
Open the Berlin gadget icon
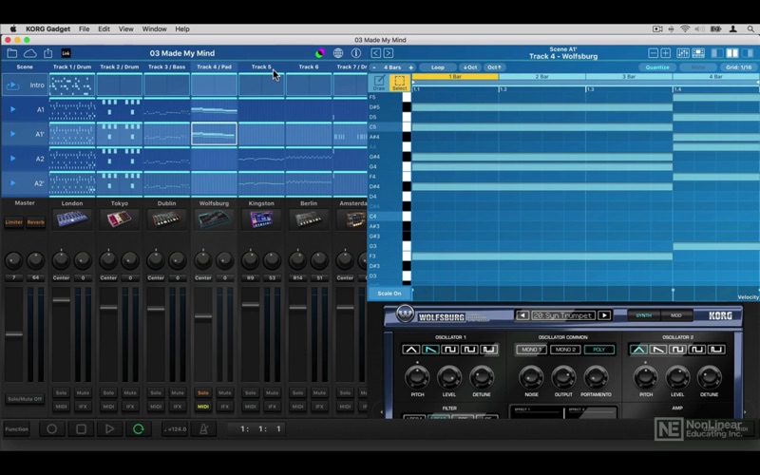[x=309, y=219]
